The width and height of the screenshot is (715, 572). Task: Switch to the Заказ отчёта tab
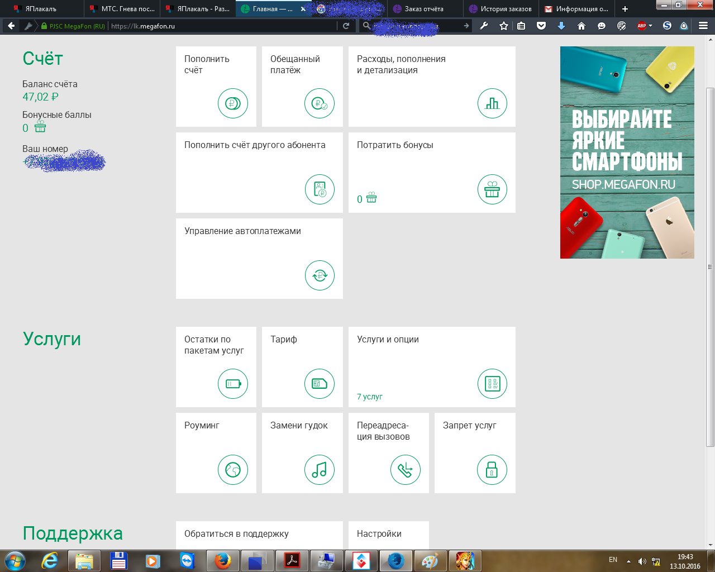425,9
